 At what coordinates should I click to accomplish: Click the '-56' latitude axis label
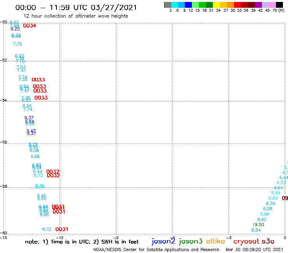(x=4, y=142)
